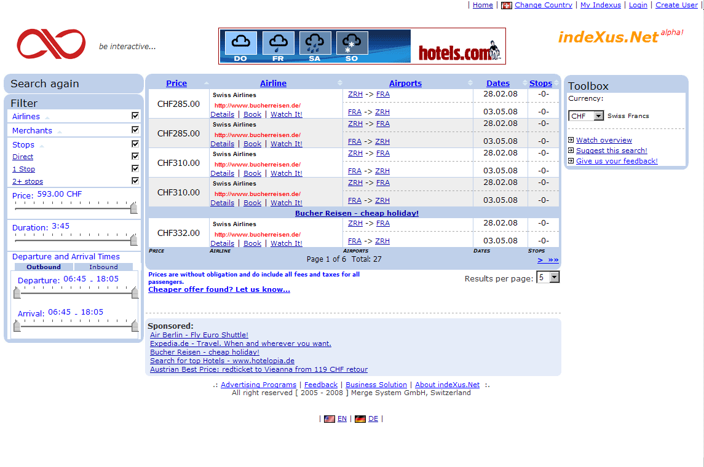Viewport: 704px width, 467px height.
Task: Click the sort arrows beside Price header
Action: [x=207, y=83]
